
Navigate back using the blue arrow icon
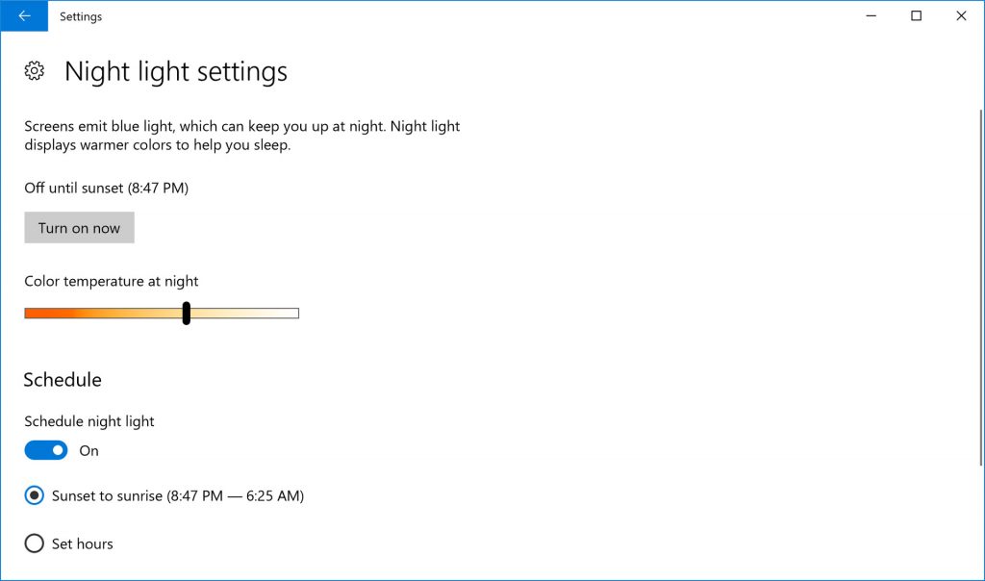[23, 15]
